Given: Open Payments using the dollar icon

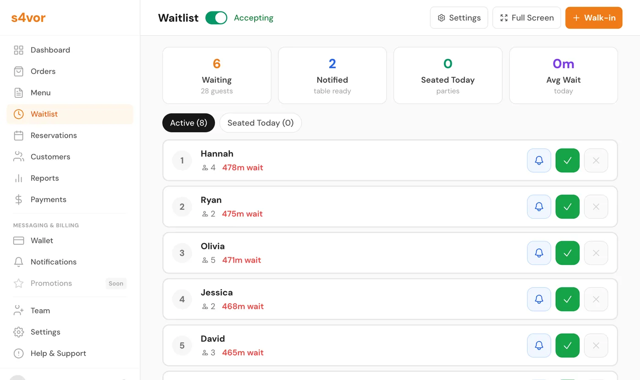Looking at the screenshot, I should [18, 200].
